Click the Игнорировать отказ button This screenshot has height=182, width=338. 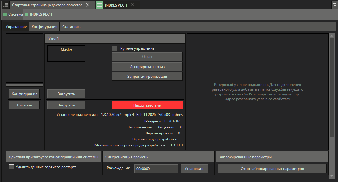(x=147, y=67)
